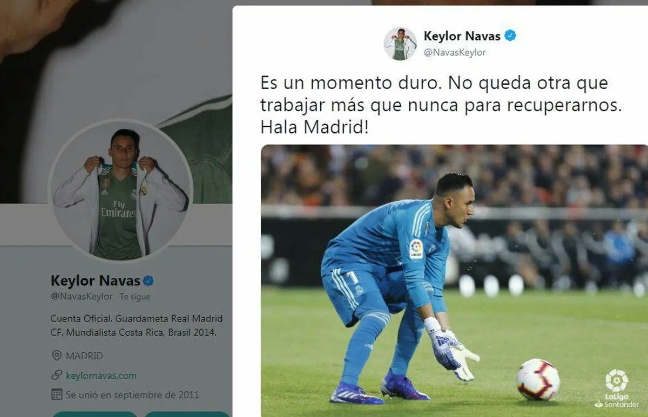The height and width of the screenshot is (417, 648).
Task: Click the location pin icon next to MADRID
Action: click(57, 356)
